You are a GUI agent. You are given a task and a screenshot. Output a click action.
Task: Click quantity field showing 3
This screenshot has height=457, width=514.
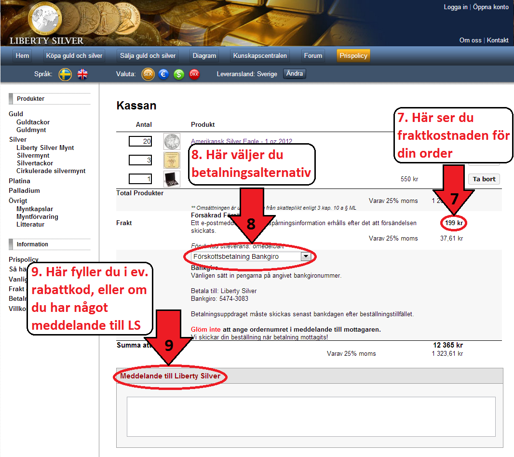140,160
